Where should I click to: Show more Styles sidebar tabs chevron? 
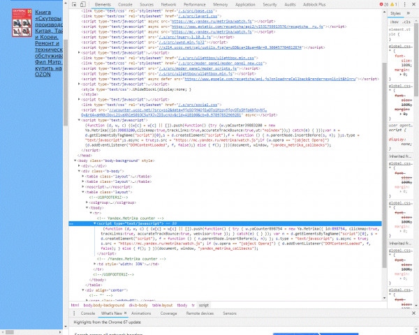(x=409, y=13)
